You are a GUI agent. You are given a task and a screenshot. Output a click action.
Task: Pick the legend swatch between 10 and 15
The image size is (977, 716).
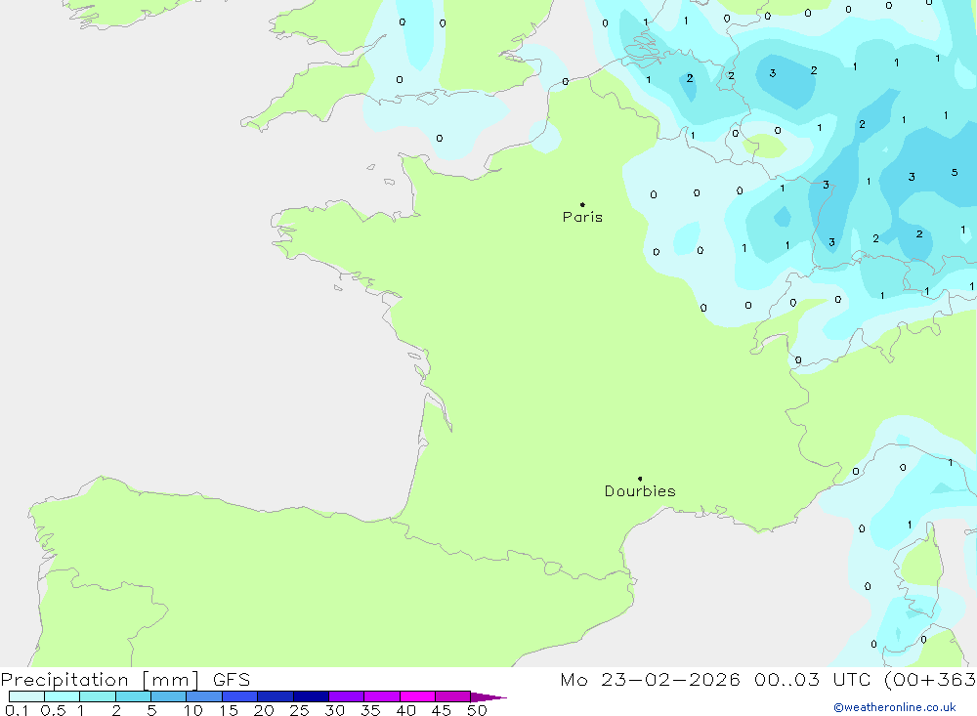[204, 696]
